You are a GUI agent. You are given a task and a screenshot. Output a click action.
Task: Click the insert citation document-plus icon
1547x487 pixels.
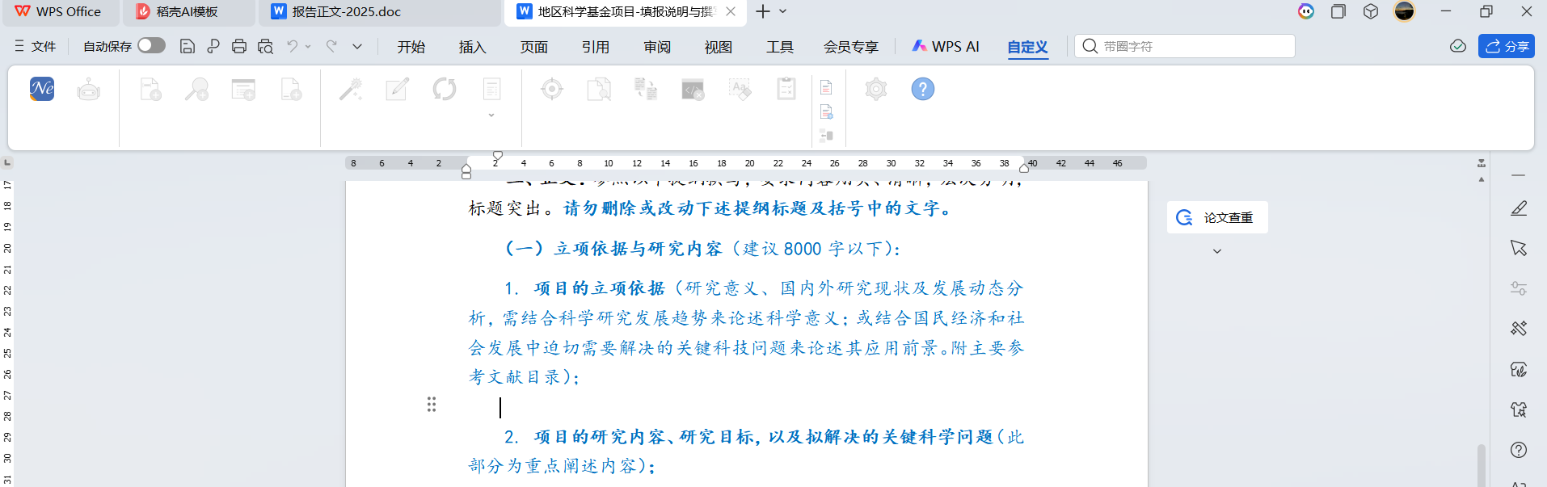[150, 89]
